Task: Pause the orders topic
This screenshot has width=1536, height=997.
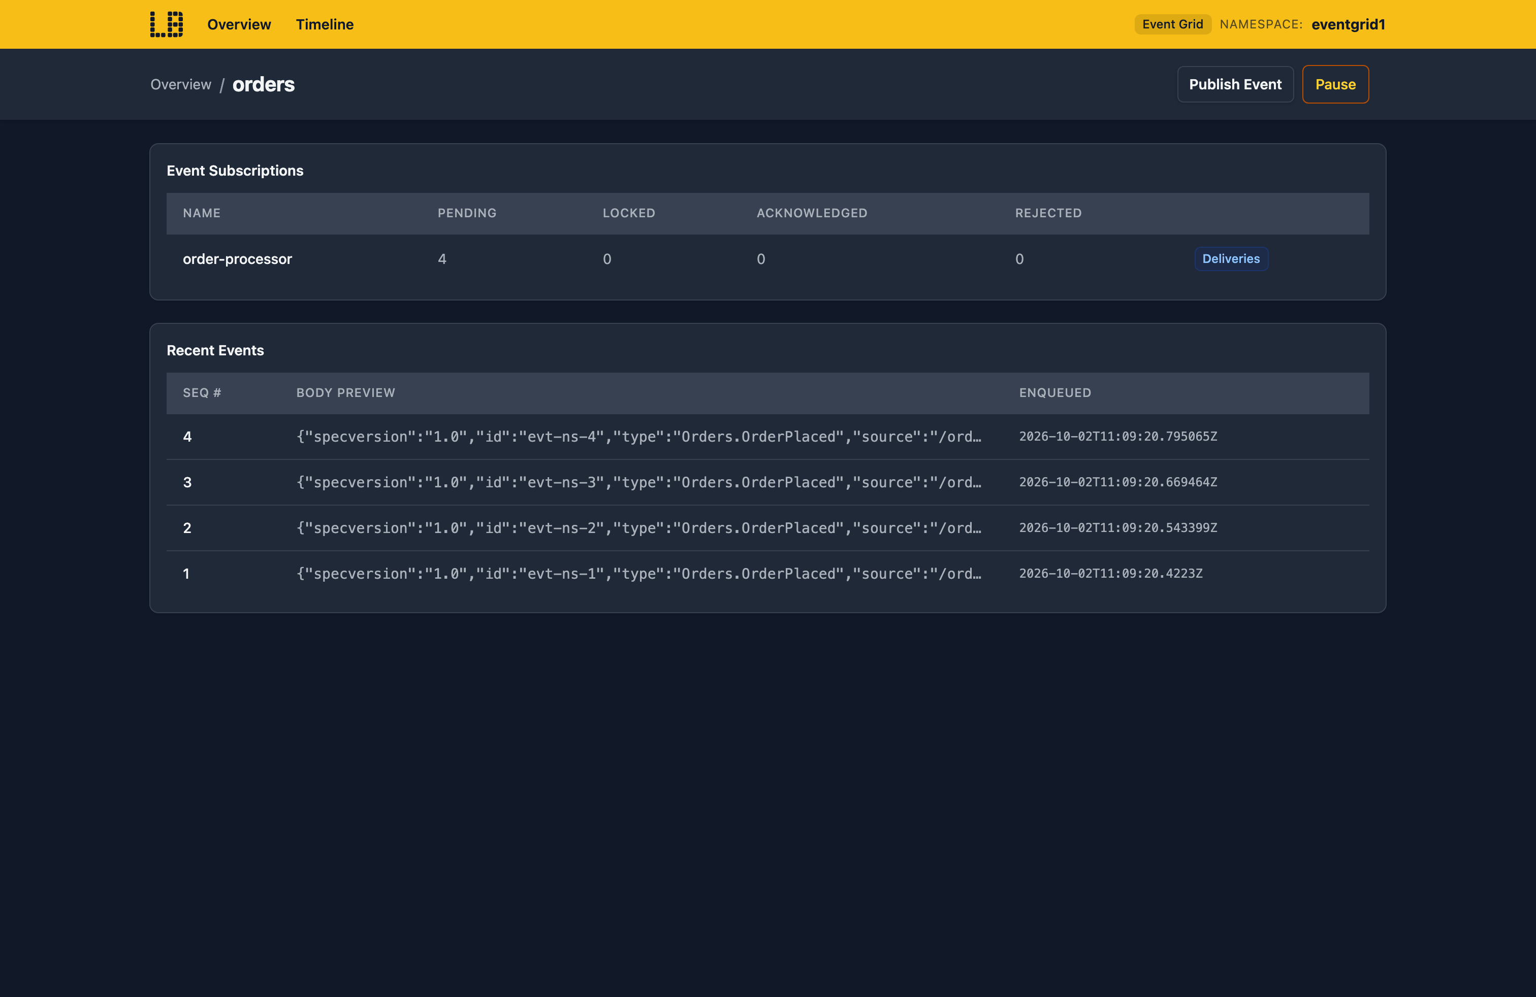Action: tap(1335, 84)
